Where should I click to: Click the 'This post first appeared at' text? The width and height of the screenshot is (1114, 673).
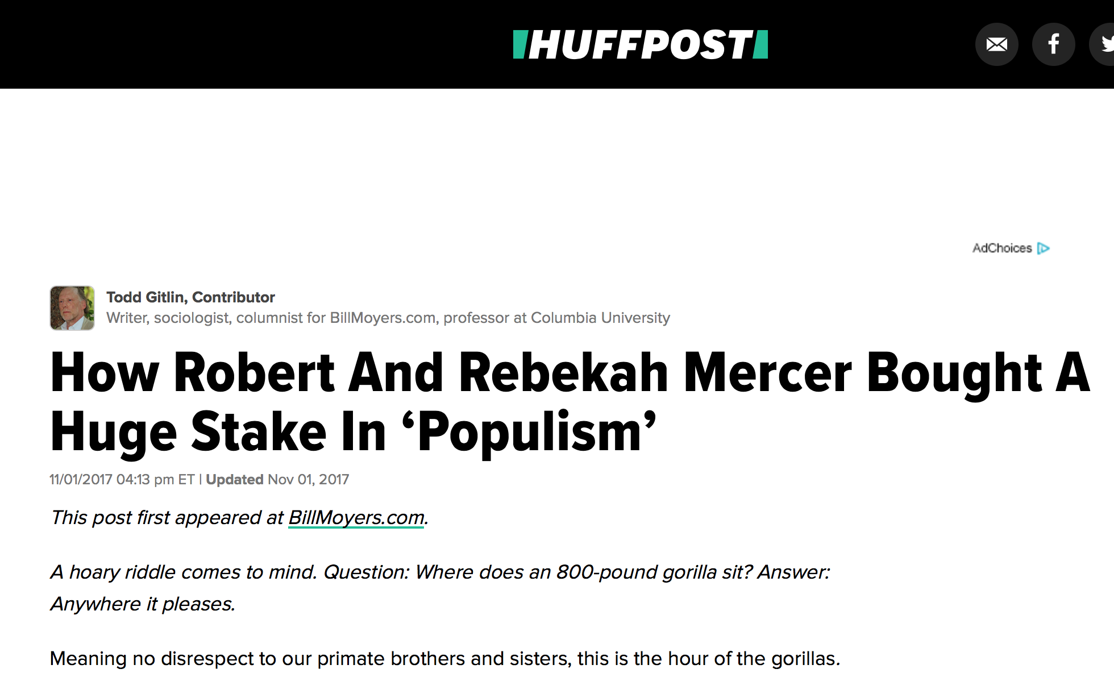[x=167, y=518]
